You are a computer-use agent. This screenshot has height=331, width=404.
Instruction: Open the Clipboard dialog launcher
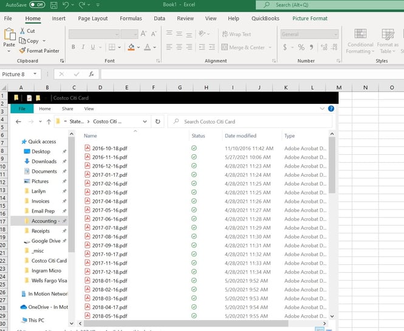coord(62,61)
